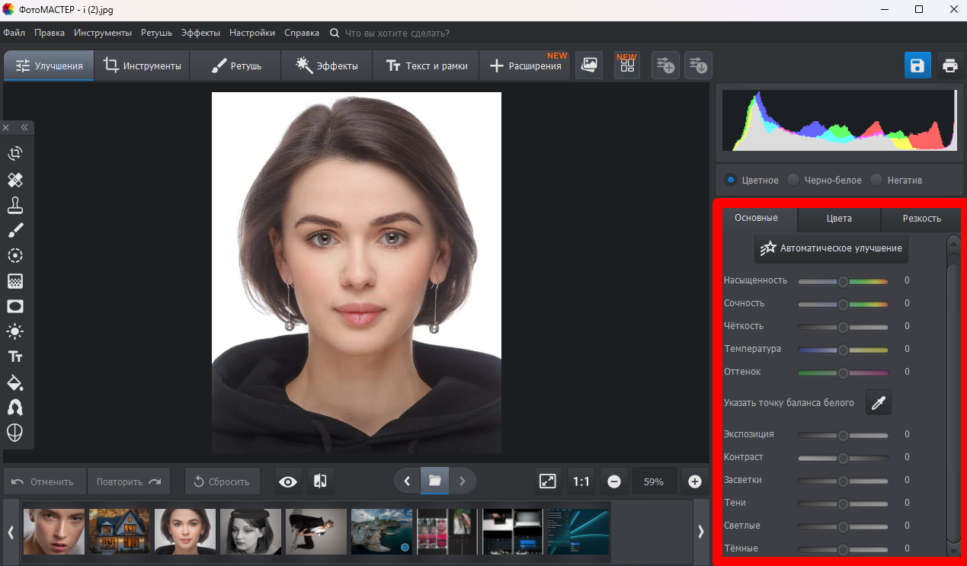Zoom in with plus button
Image resolution: width=967 pixels, height=566 pixels.
click(694, 481)
